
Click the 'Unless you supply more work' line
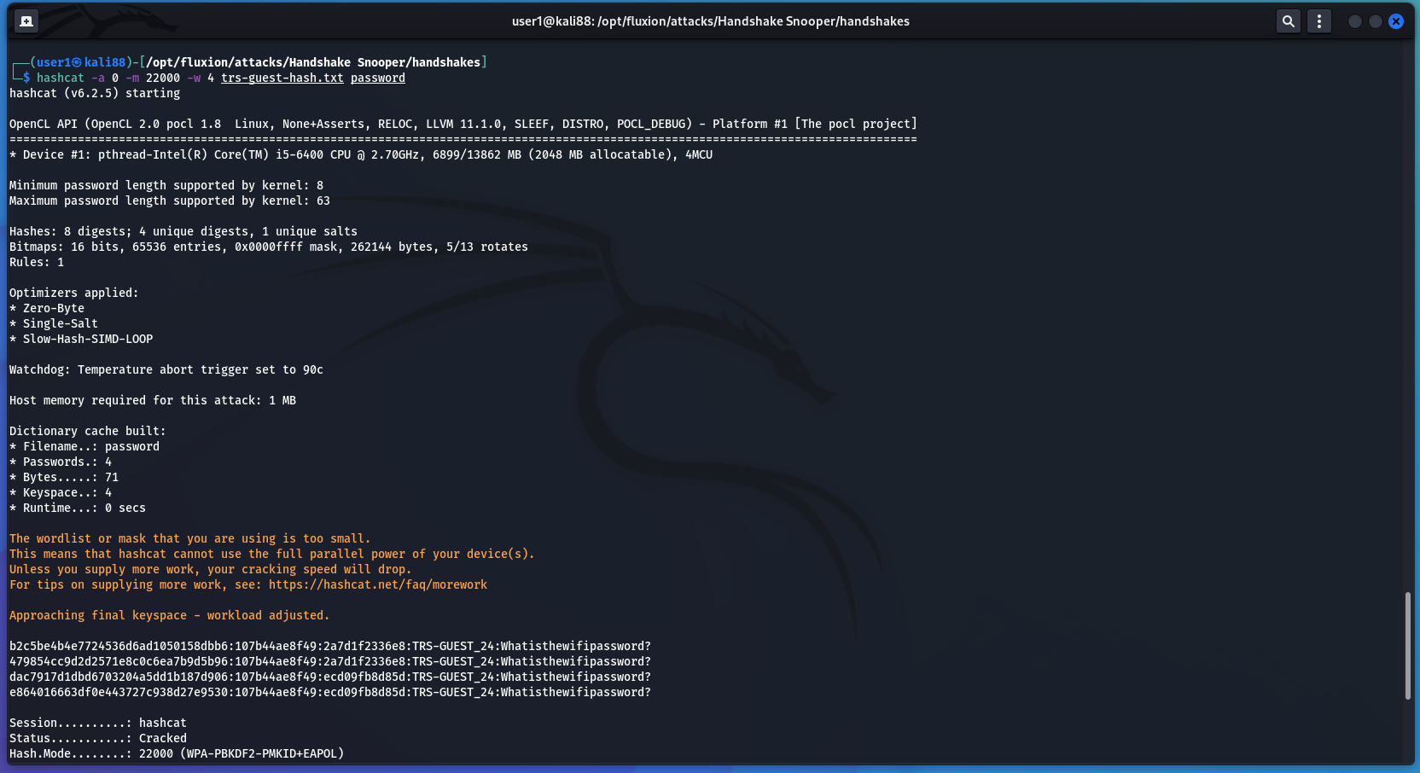pyautogui.click(x=211, y=569)
